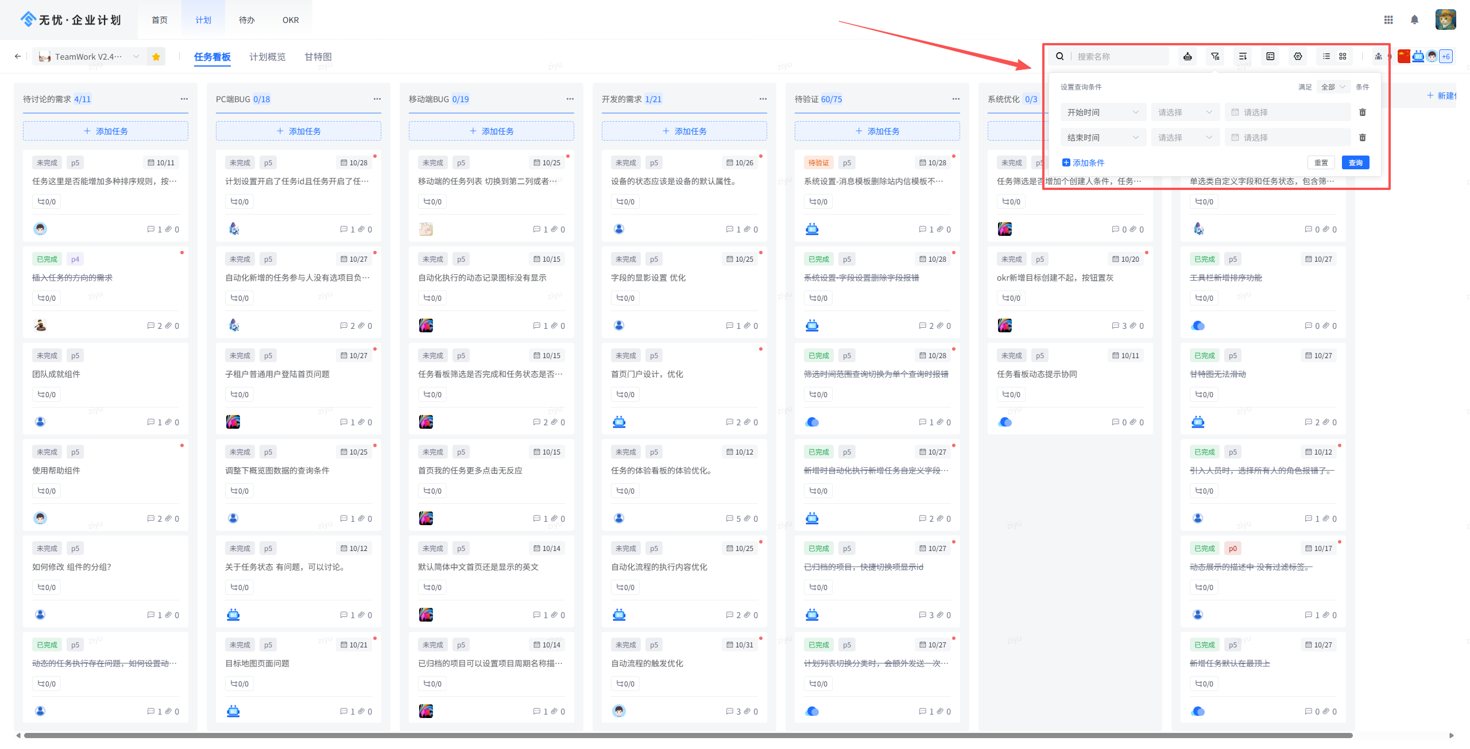Switch to list view layout
This screenshot has width=1470, height=749.
[x=1326, y=56]
